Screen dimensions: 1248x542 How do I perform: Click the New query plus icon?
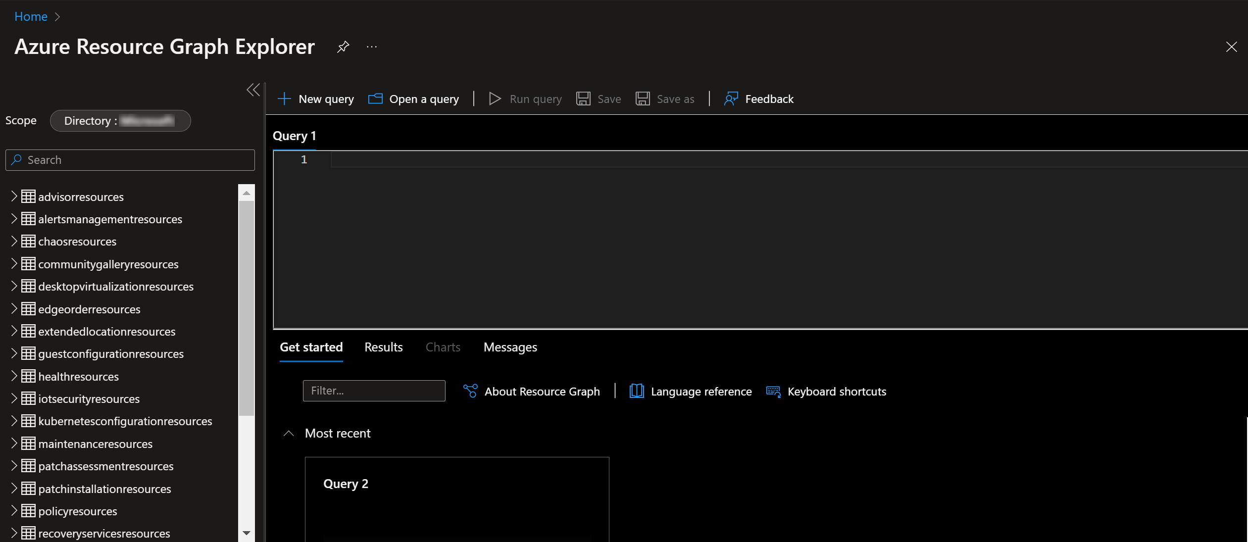(x=284, y=99)
